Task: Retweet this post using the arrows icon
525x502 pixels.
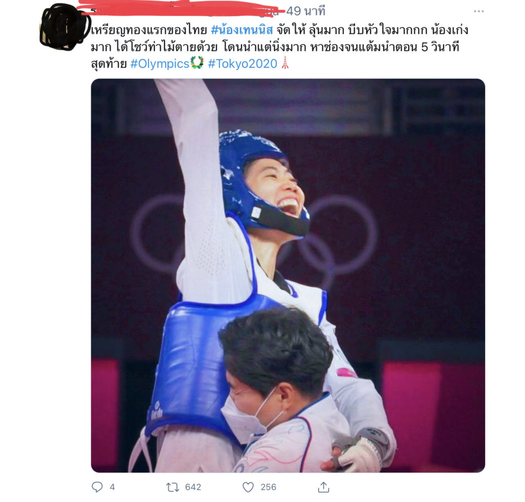Action: point(173,487)
